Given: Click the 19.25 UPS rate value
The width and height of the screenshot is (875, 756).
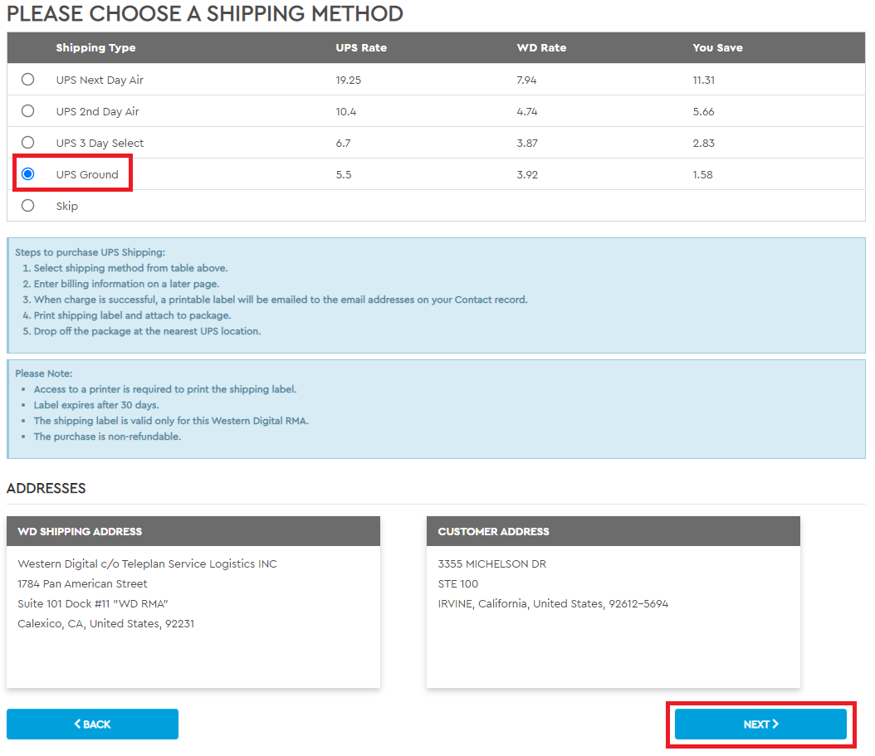Looking at the screenshot, I should pos(349,80).
